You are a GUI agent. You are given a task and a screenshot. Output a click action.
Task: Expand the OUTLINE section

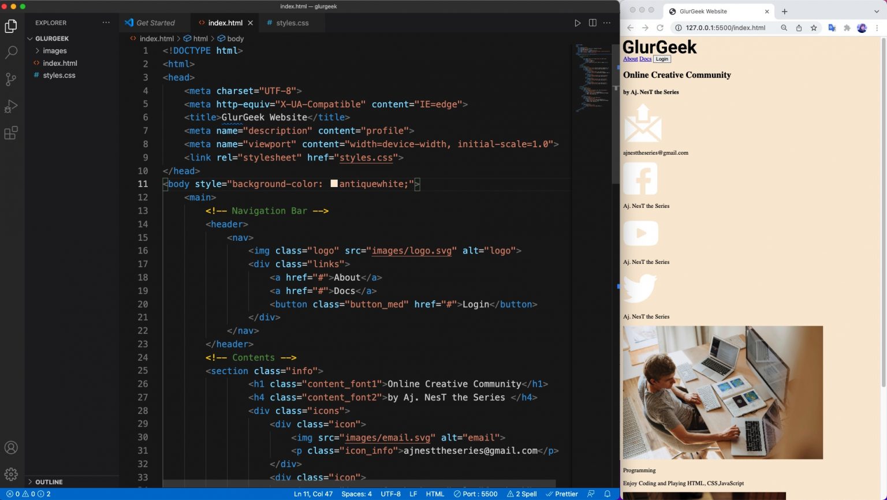point(49,482)
